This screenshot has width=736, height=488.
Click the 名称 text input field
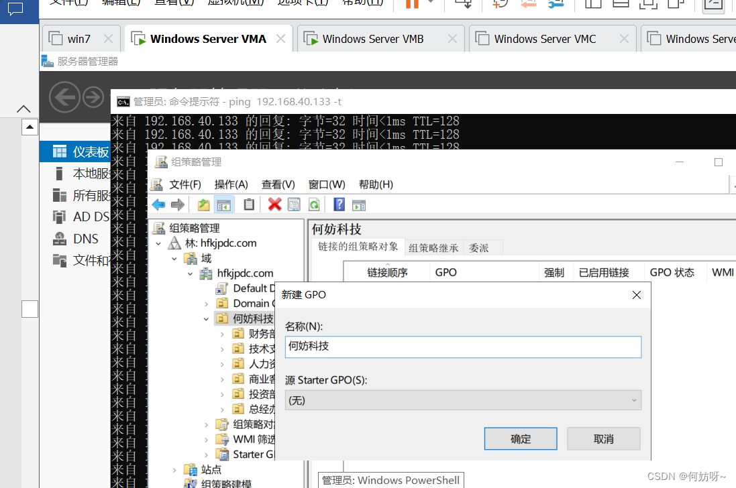(463, 347)
